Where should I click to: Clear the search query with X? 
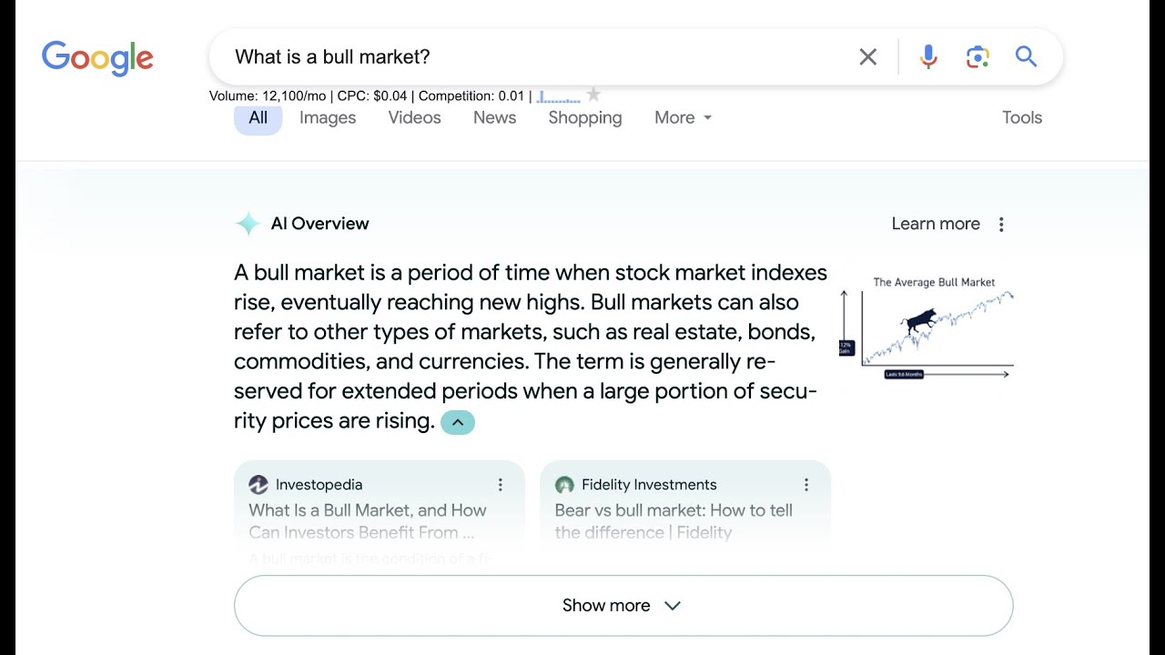[x=867, y=57]
